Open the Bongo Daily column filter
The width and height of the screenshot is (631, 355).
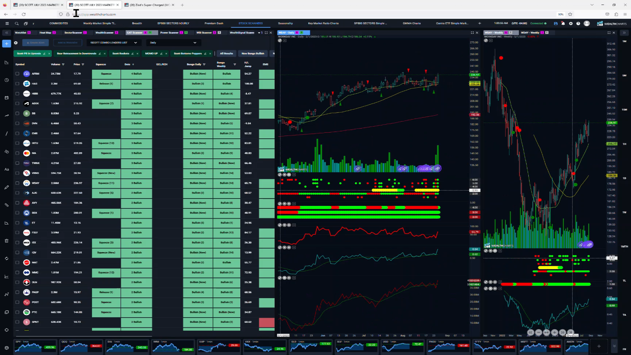(204, 64)
